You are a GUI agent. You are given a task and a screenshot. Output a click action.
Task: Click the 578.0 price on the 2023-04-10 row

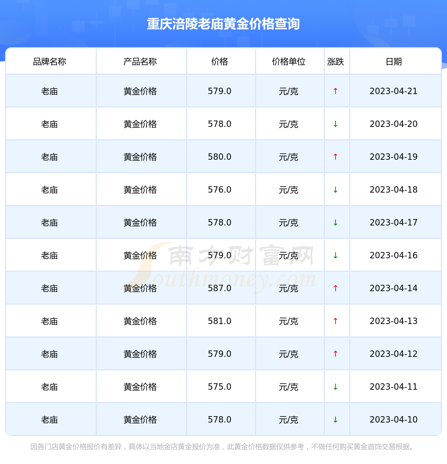point(220,420)
